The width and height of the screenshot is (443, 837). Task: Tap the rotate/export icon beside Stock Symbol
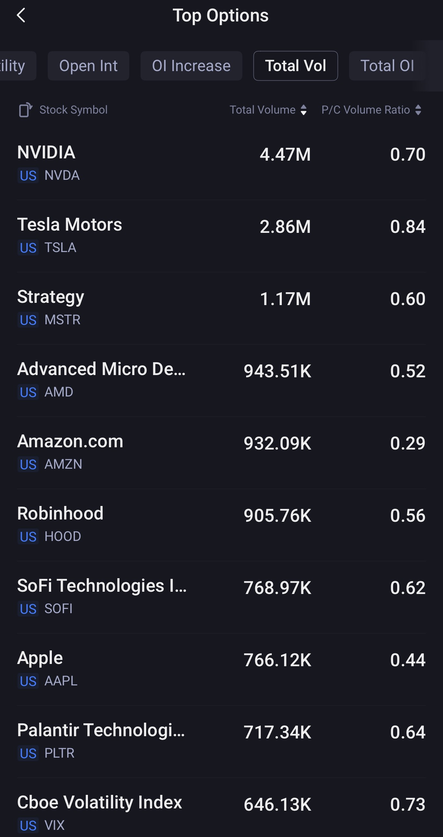point(26,110)
